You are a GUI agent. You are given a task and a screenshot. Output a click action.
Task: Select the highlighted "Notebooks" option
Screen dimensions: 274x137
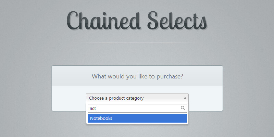[101, 119]
